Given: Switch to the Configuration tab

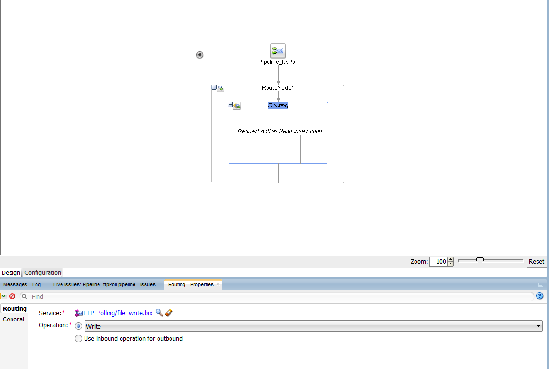Looking at the screenshot, I should (43, 273).
